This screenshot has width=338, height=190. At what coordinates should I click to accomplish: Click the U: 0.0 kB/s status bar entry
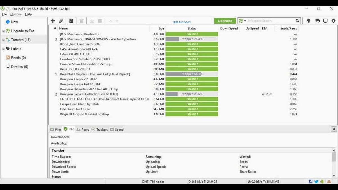pos(263,182)
